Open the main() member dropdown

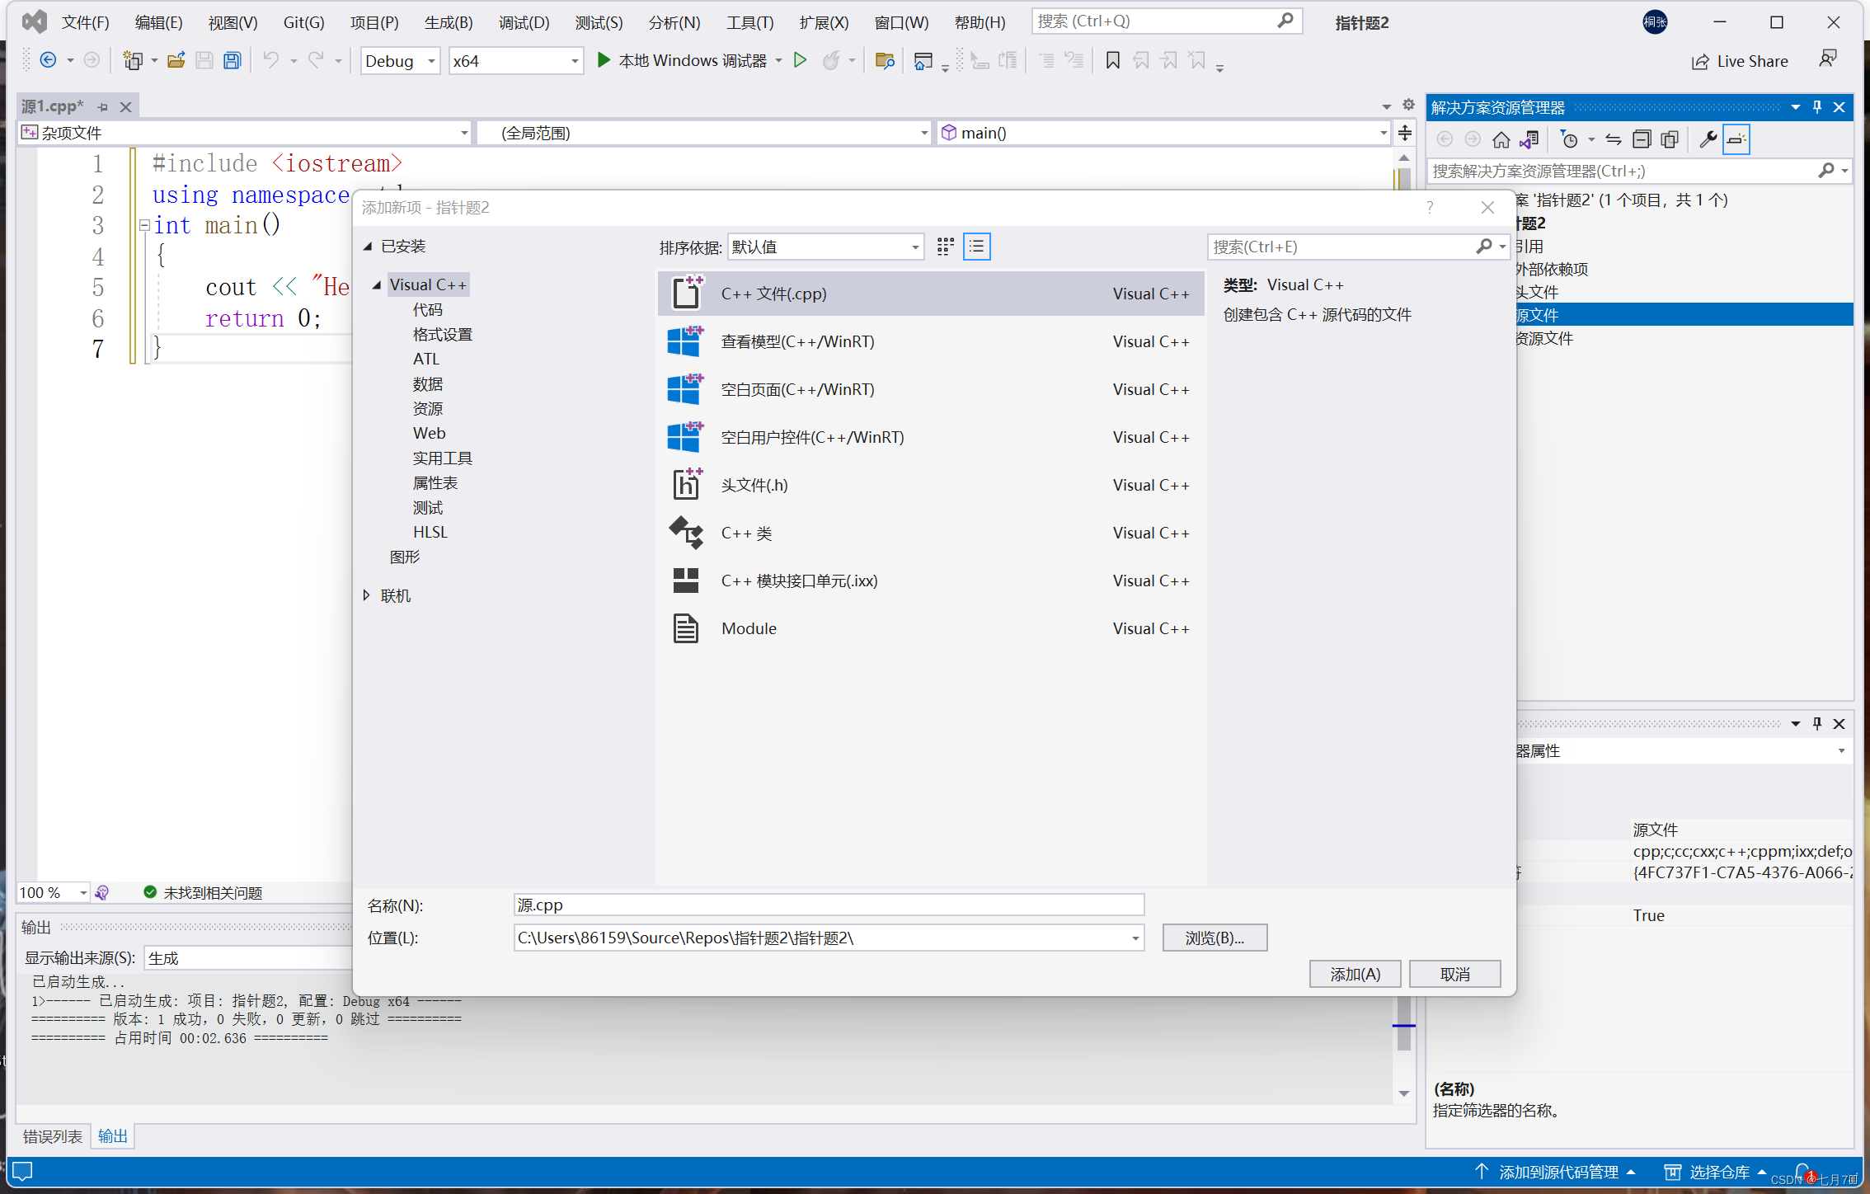(1164, 133)
